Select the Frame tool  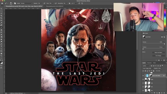[x=1, y=20]
